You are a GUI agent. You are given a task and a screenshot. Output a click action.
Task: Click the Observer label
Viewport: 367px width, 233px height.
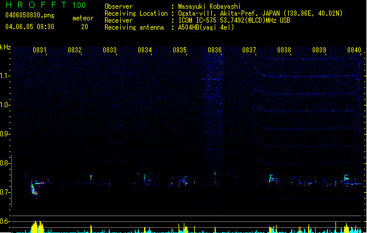(118, 6)
